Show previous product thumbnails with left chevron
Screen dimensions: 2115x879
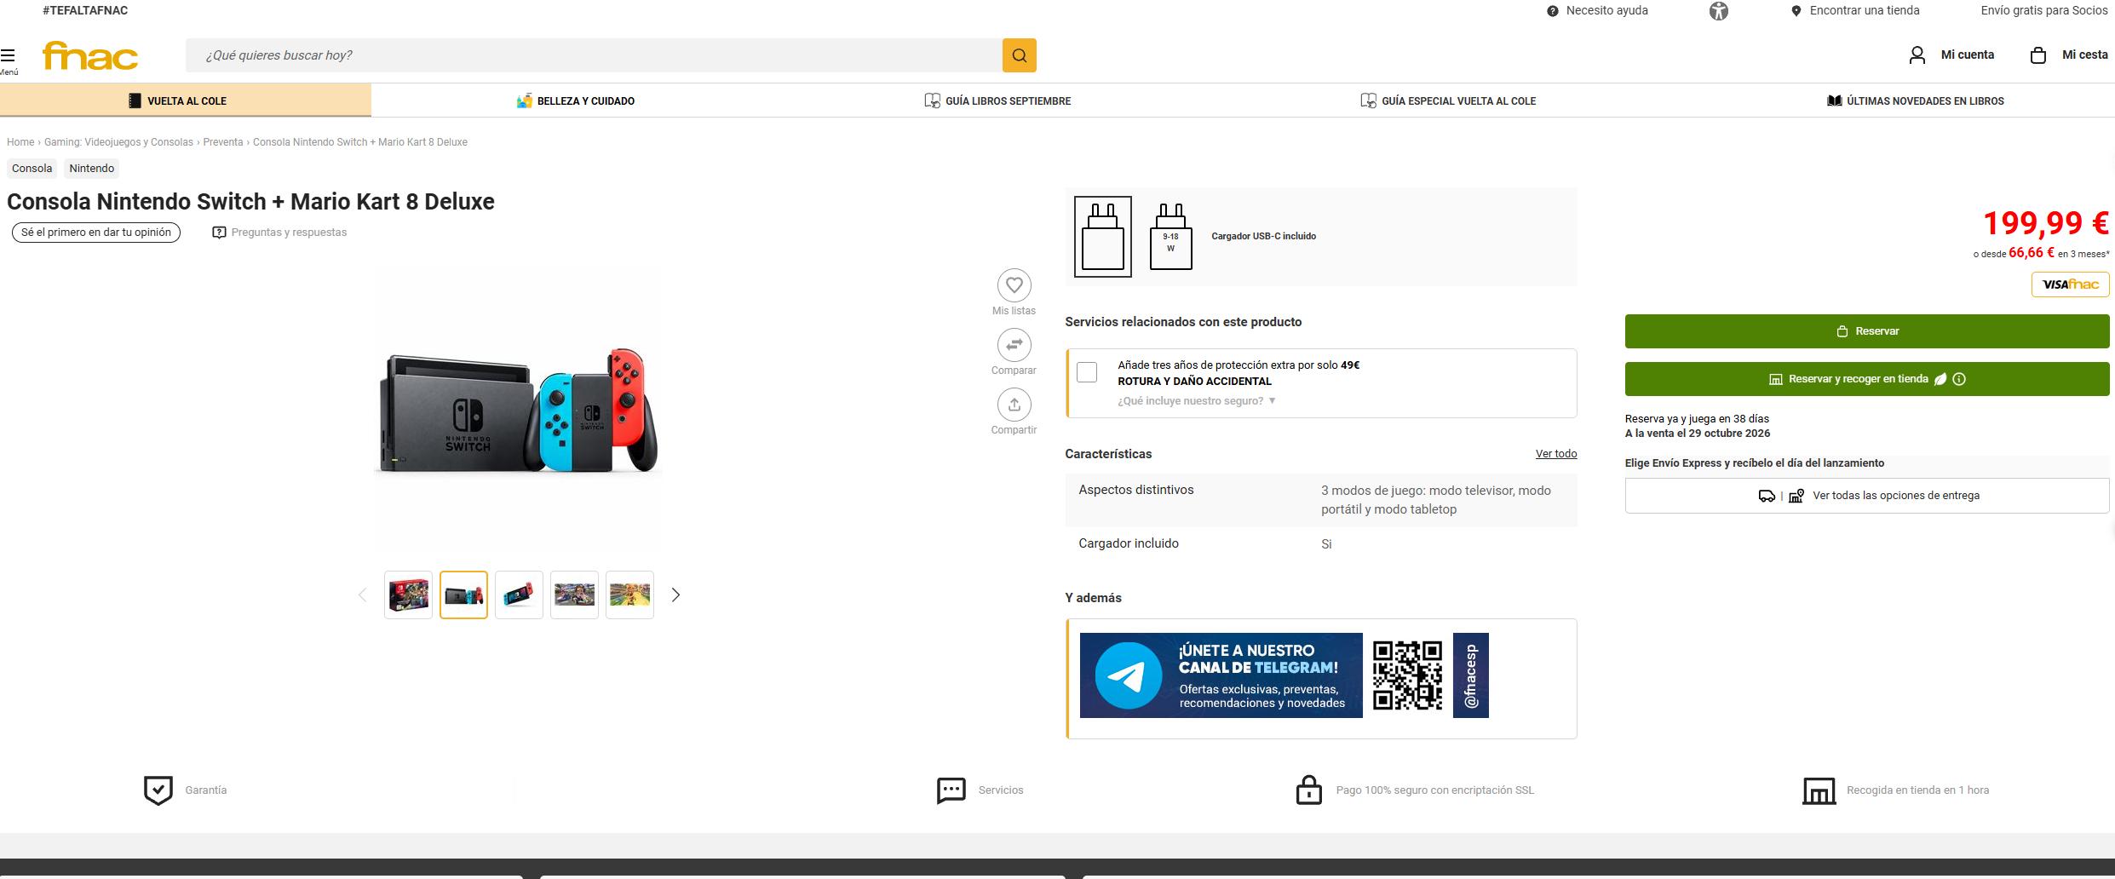tap(362, 595)
